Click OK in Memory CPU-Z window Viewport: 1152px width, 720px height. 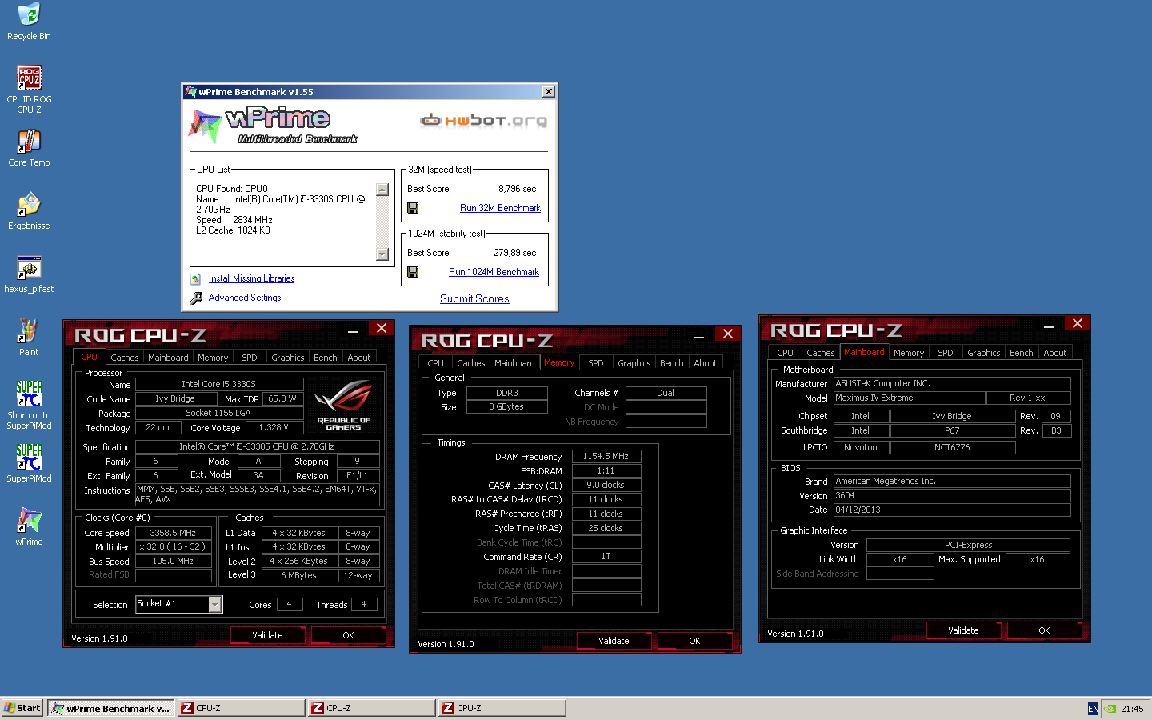(694, 641)
